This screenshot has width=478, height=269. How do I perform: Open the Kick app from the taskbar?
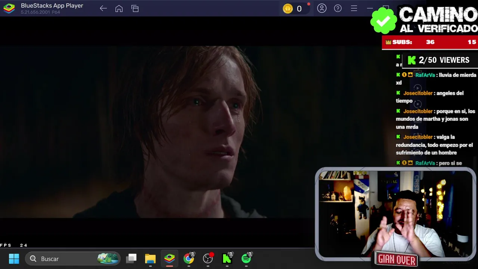tap(227, 258)
